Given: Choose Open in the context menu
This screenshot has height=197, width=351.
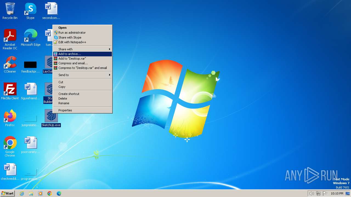Looking at the screenshot, I should coord(83,28).
